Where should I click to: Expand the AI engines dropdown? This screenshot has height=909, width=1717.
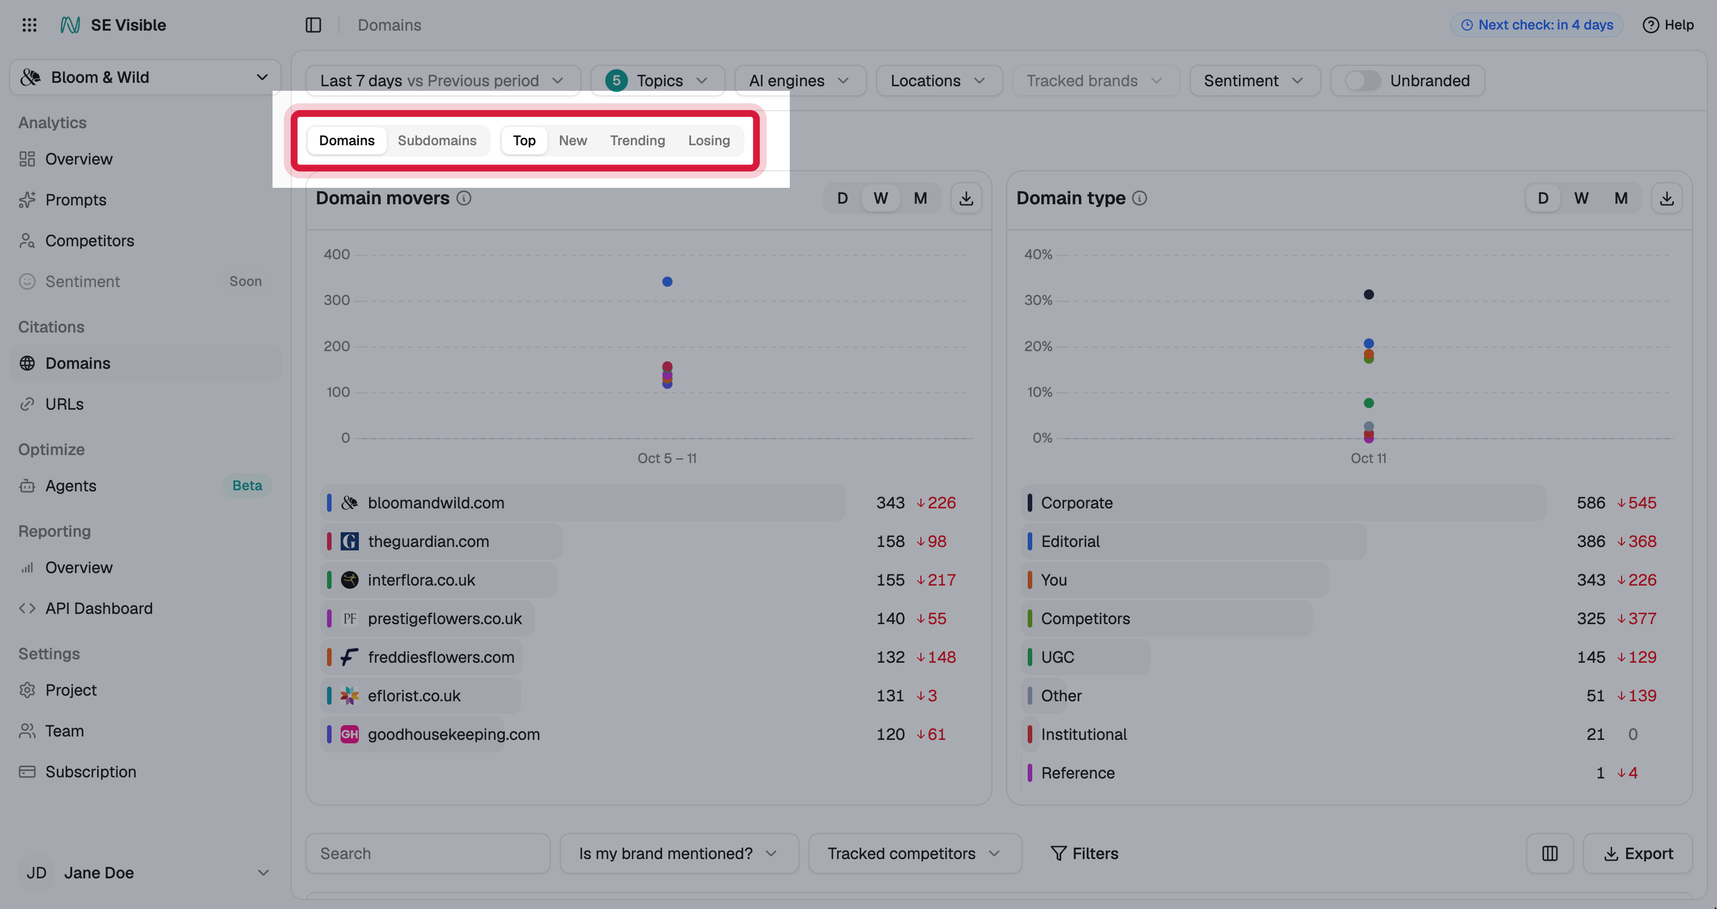[800, 81]
